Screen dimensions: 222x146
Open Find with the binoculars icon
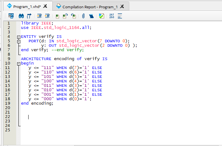point(21,16)
